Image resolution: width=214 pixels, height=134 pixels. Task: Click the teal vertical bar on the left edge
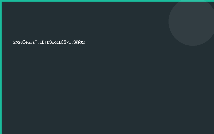coord(1,67)
